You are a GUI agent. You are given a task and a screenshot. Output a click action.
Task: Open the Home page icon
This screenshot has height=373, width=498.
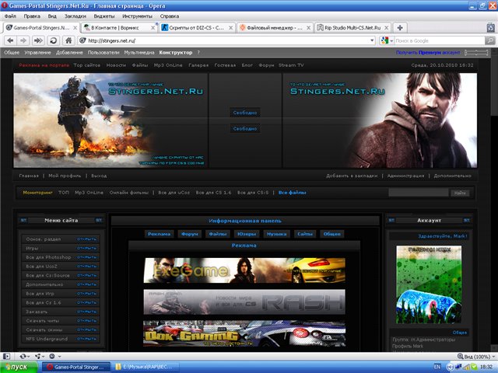click(x=68, y=40)
